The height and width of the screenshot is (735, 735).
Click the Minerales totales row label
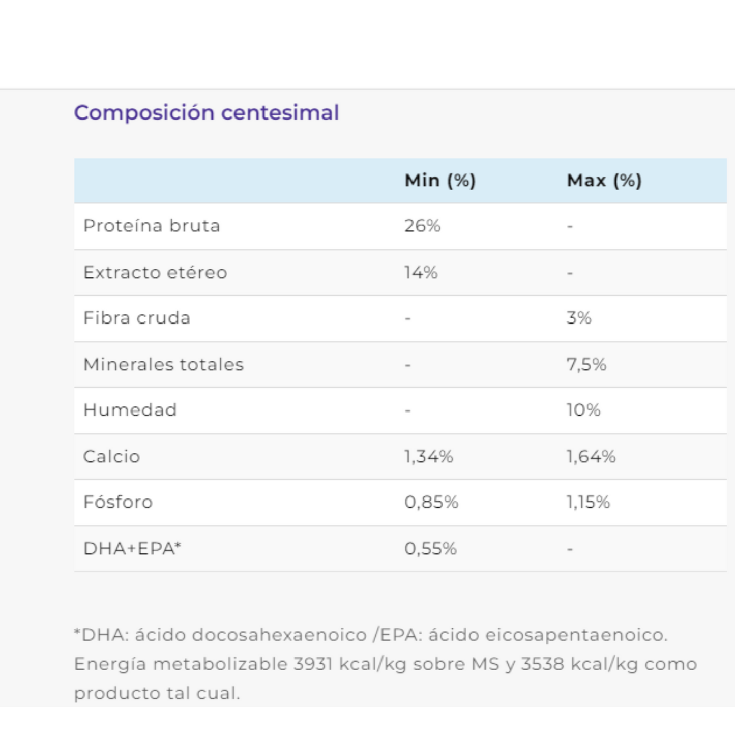pyautogui.click(x=163, y=364)
